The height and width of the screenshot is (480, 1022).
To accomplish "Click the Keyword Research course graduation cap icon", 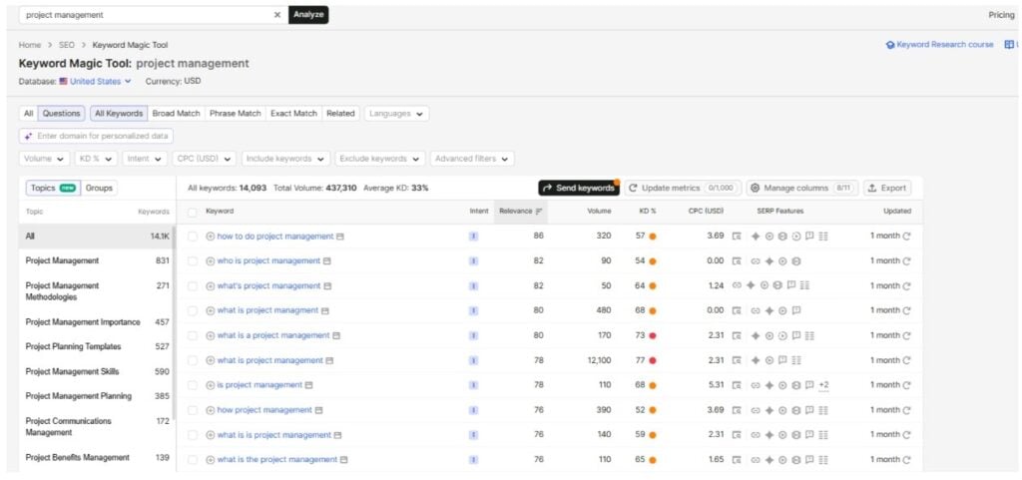I will (890, 45).
